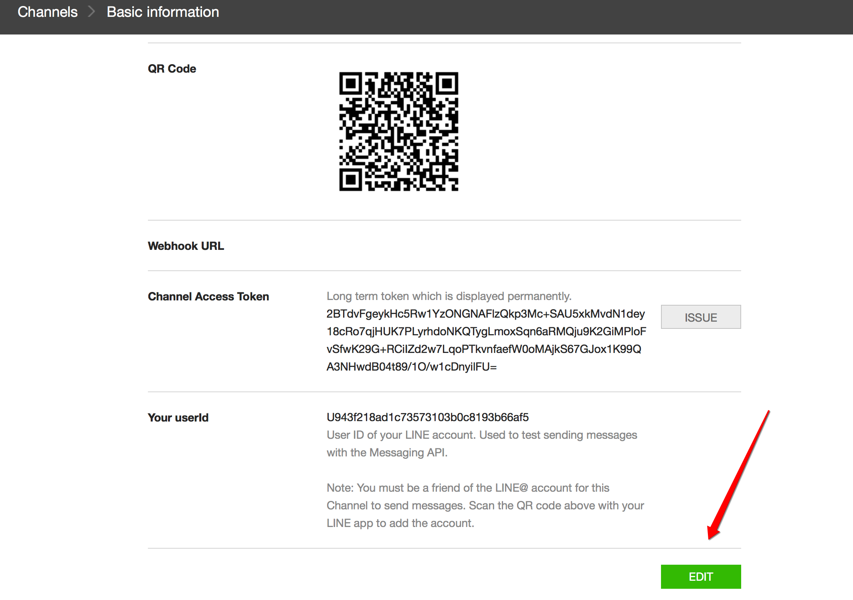Click the empty Webhook URL value area
The image size is (853, 600).
pyautogui.click(x=481, y=246)
